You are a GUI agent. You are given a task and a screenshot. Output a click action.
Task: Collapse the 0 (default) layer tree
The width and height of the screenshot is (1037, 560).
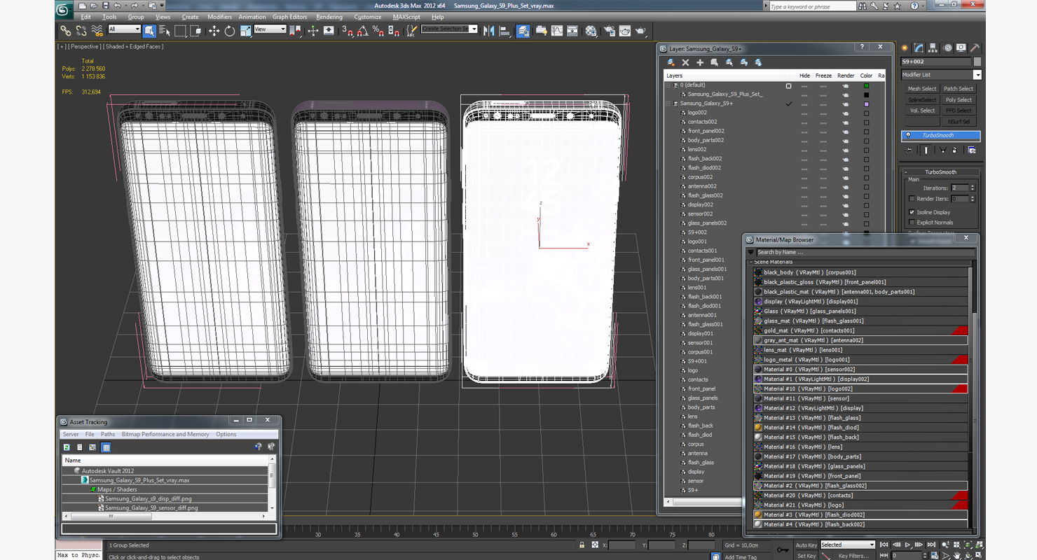[668, 85]
